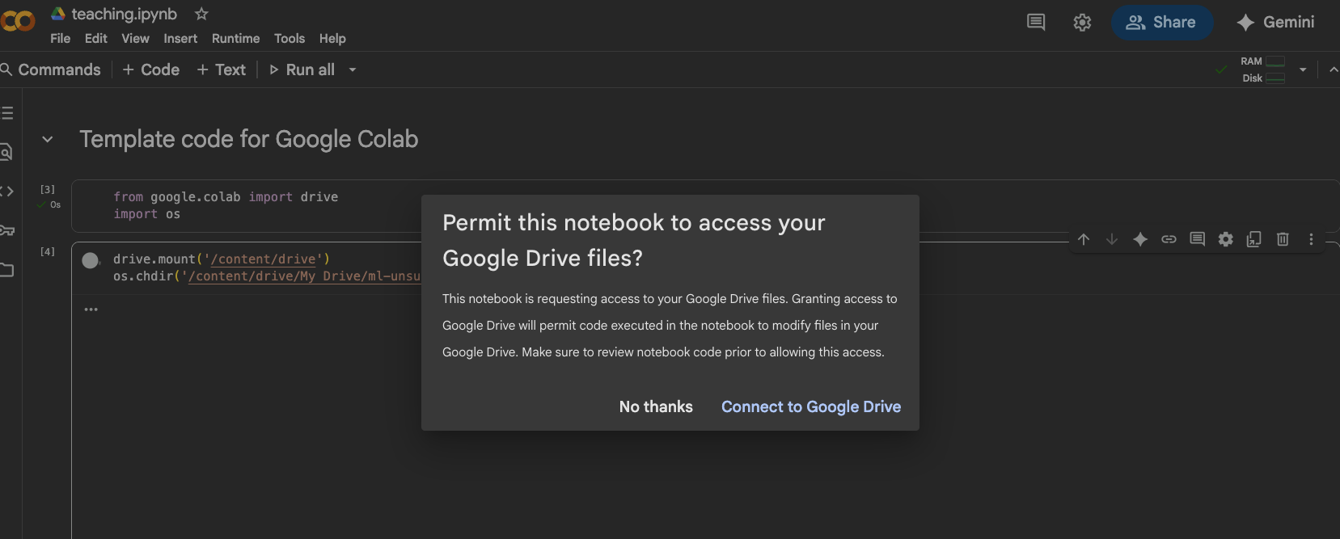
Task: Click the Gemini sparkle icon in cell toolbar
Action: tap(1140, 239)
